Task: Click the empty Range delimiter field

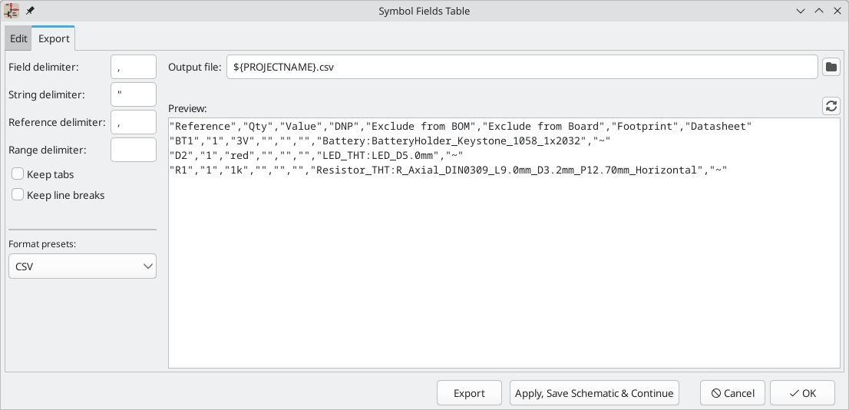Action: pos(134,150)
